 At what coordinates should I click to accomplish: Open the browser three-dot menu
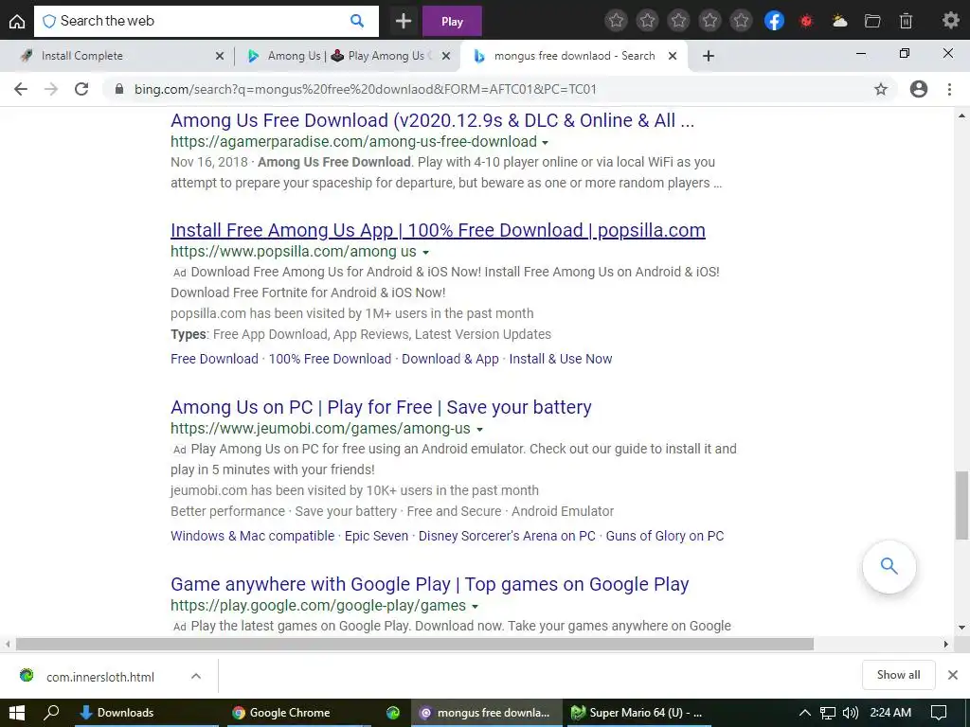tap(949, 89)
